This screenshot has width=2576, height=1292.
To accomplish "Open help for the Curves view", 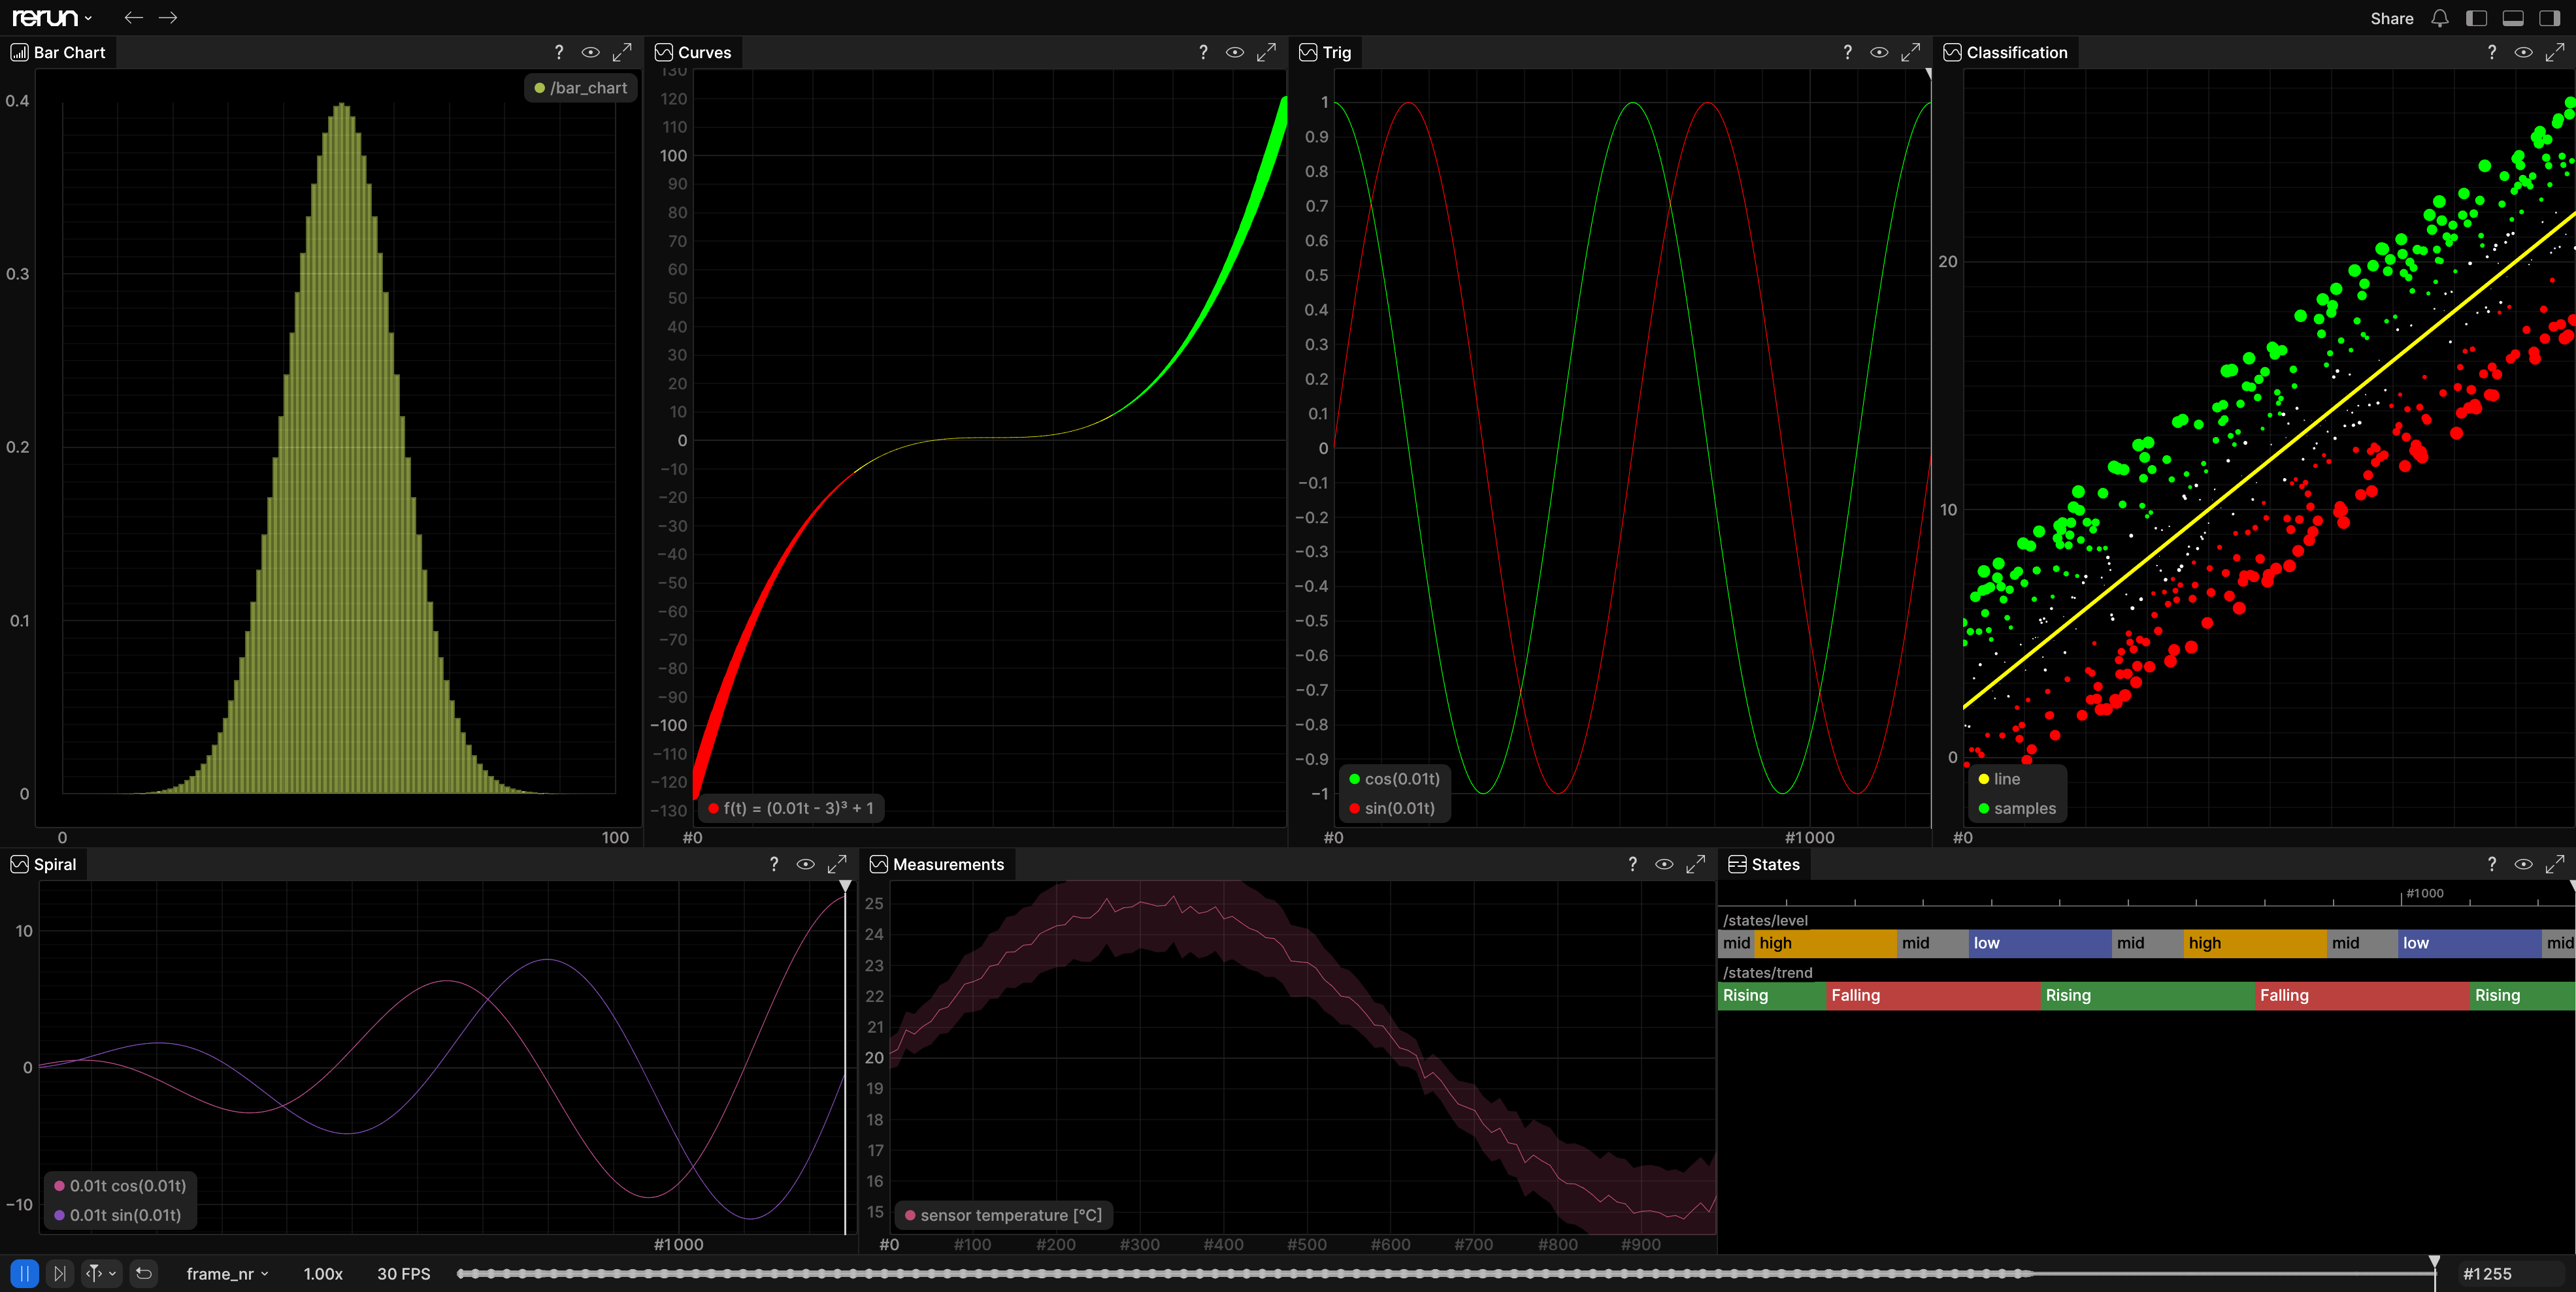I will click(x=1203, y=52).
